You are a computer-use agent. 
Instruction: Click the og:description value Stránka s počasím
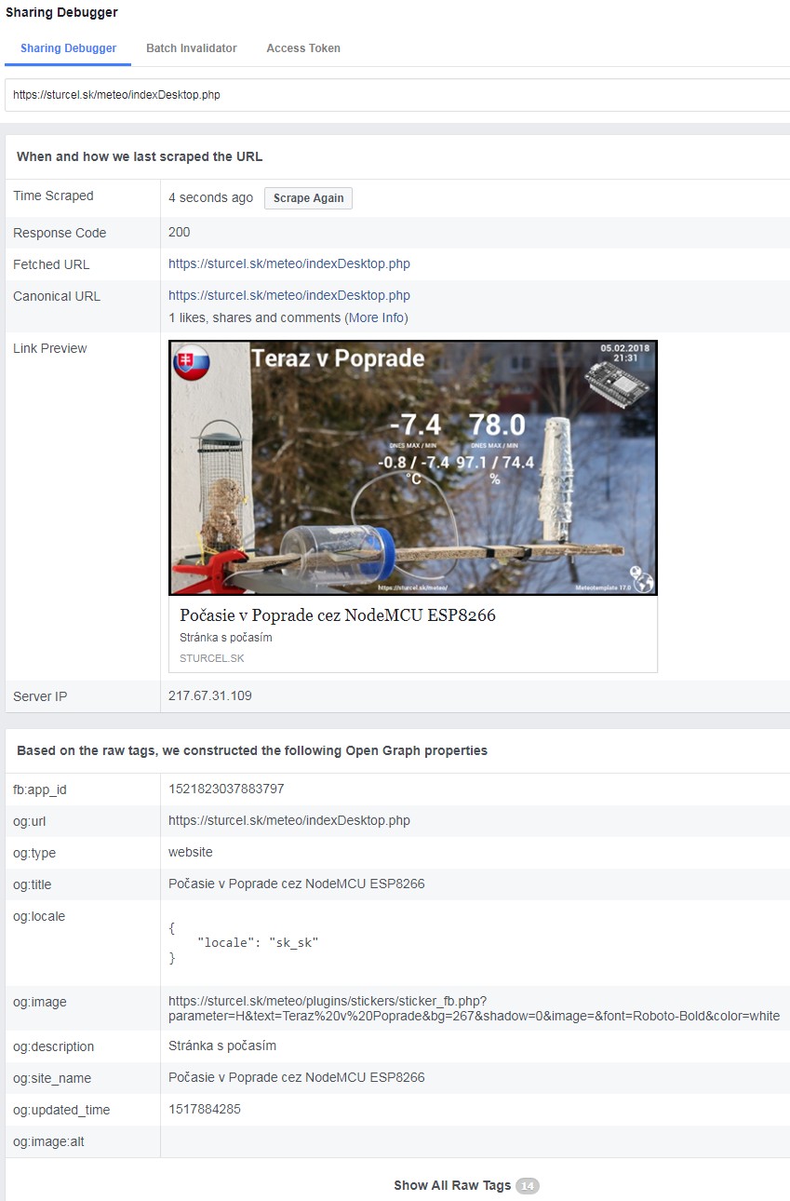222,1046
